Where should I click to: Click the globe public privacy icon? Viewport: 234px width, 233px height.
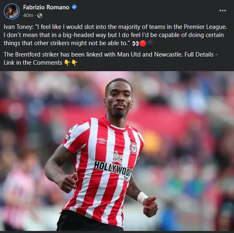tap(40, 15)
